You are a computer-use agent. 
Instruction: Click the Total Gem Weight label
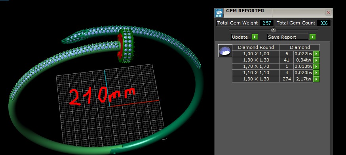(x=238, y=23)
